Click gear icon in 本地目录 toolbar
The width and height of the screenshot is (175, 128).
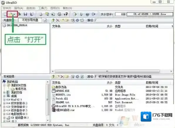point(77,77)
